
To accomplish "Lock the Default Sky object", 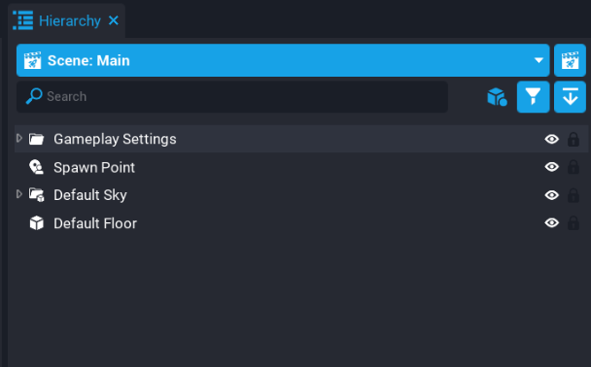I will 574,195.
